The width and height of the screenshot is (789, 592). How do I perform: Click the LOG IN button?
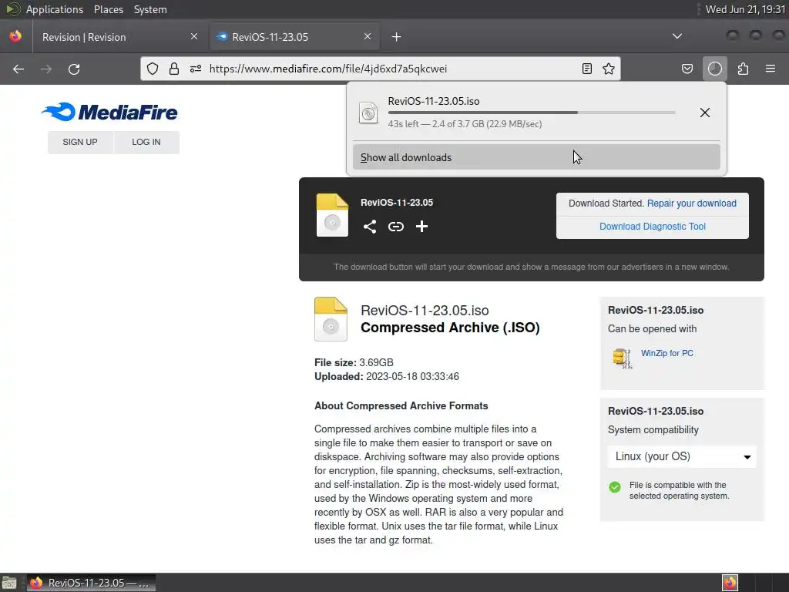click(x=146, y=142)
